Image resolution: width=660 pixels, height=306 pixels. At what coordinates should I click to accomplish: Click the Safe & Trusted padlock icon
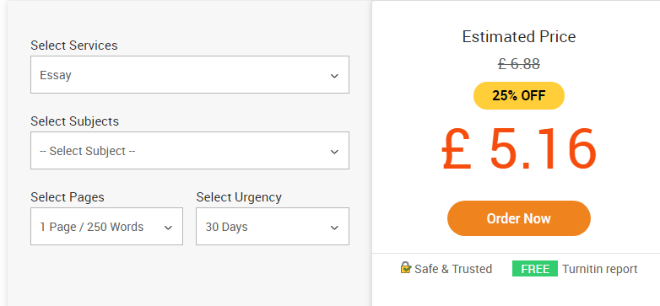coord(405,267)
